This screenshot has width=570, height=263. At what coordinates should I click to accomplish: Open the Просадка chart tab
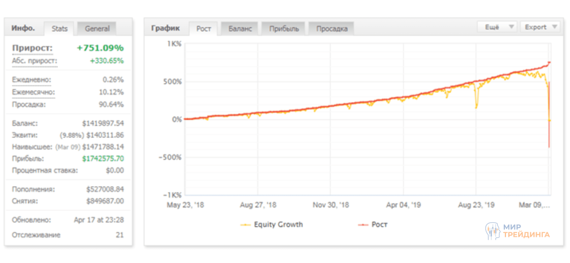click(331, 28)
